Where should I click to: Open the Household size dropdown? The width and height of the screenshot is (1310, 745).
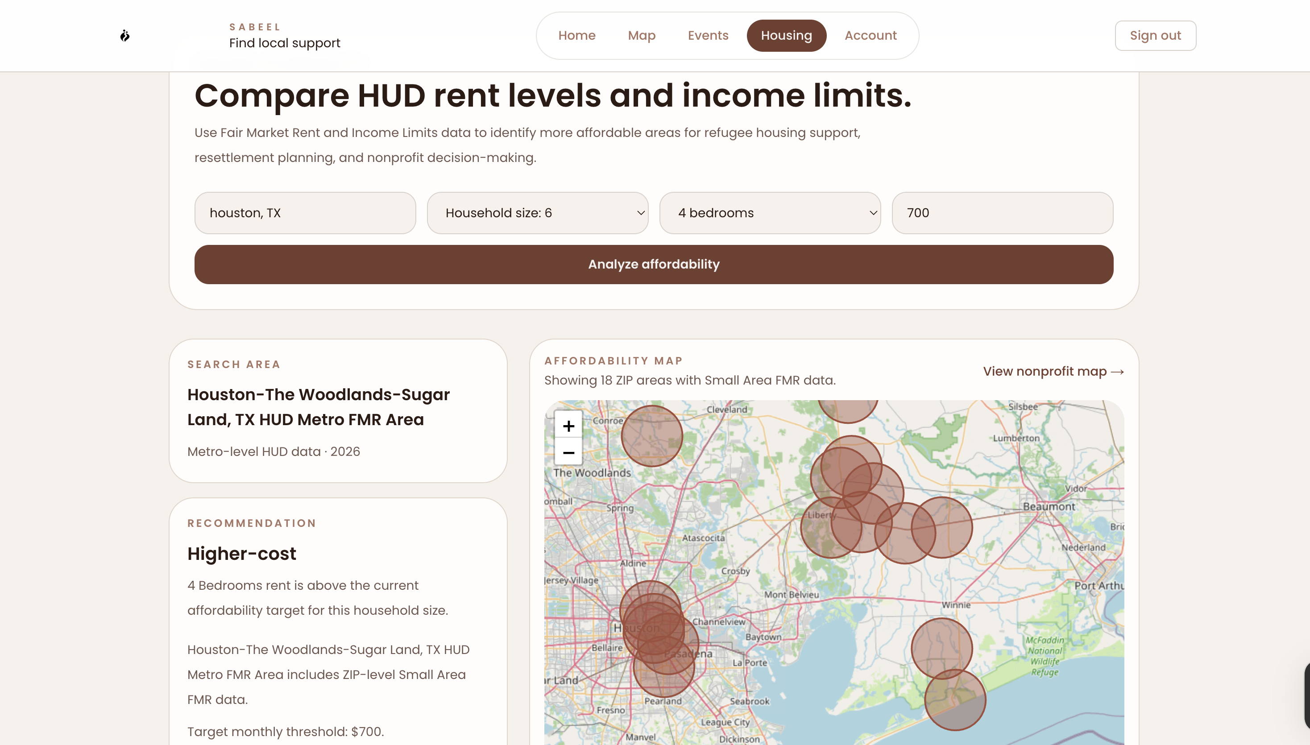click(x=537, y=213)
